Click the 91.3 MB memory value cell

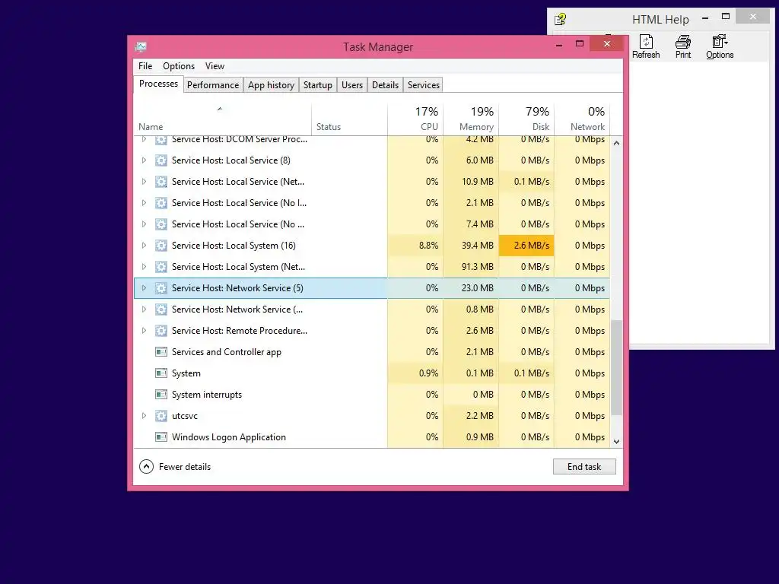coord(471,267)
